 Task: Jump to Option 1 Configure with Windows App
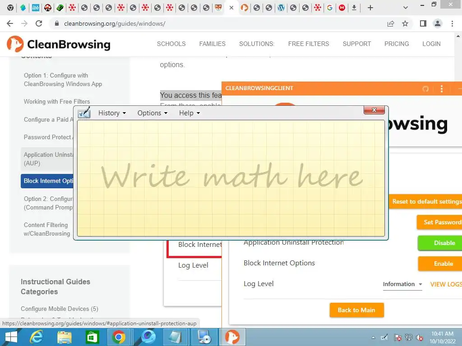(63, 80)
